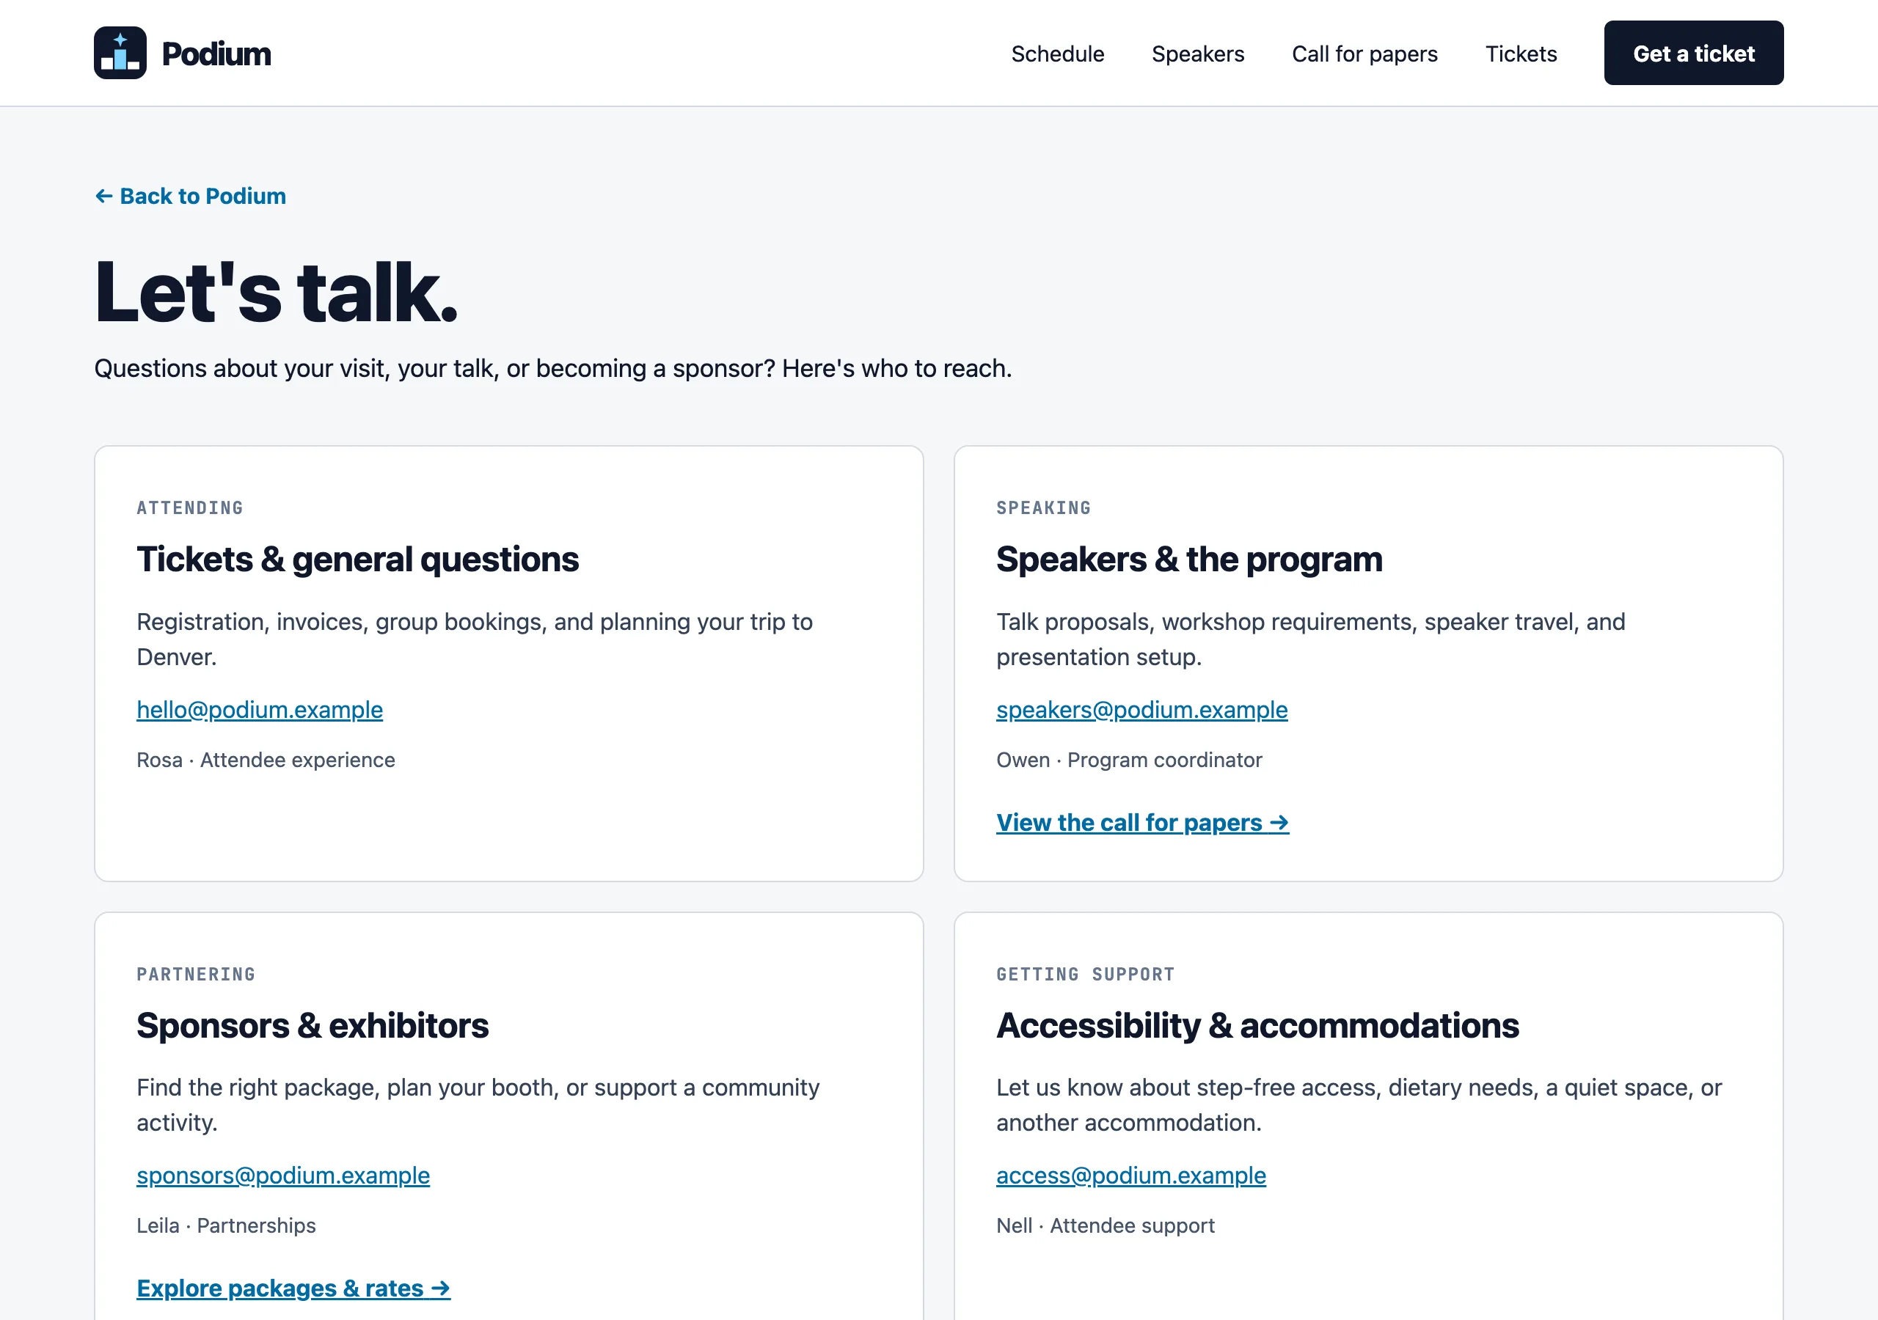Follow the Back to Podium link
The height and width of the screenshot is (1320, 1878).
coord(191,197)
